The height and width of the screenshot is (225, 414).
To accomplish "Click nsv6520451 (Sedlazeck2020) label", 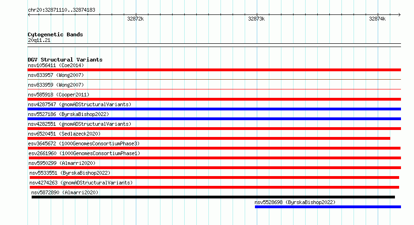I will (64, 134).
